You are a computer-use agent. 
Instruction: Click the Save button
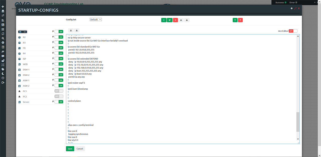point(70,149)
